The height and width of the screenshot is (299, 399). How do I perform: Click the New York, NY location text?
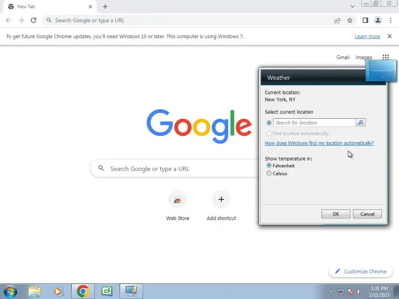coord(280,100)
